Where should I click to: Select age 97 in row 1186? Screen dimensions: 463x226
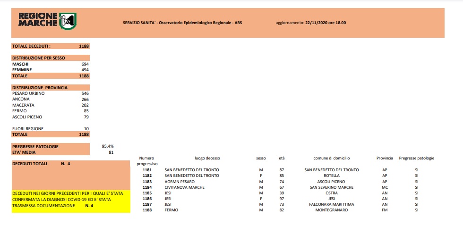(x=282, y=199)
